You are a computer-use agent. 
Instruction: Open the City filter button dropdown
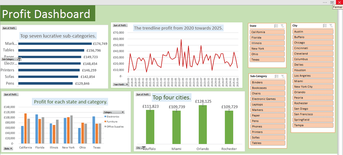click(x=141, y=148)
